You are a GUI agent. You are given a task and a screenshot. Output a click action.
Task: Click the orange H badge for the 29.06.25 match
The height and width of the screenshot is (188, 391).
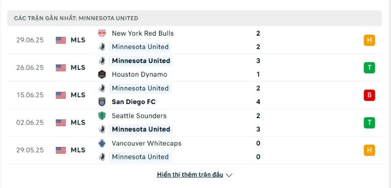click(369, 40)
